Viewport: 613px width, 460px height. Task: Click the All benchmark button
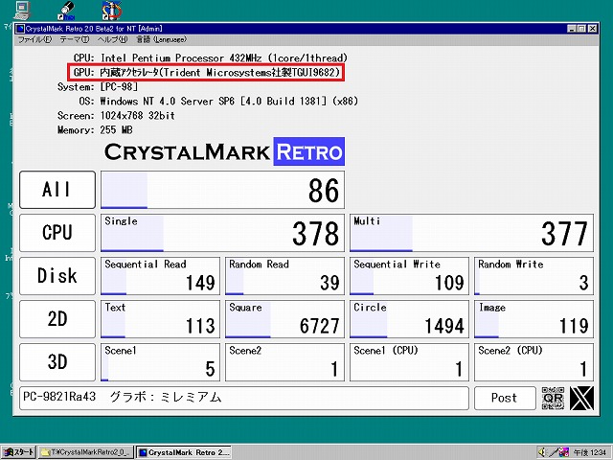click(57, 190)
